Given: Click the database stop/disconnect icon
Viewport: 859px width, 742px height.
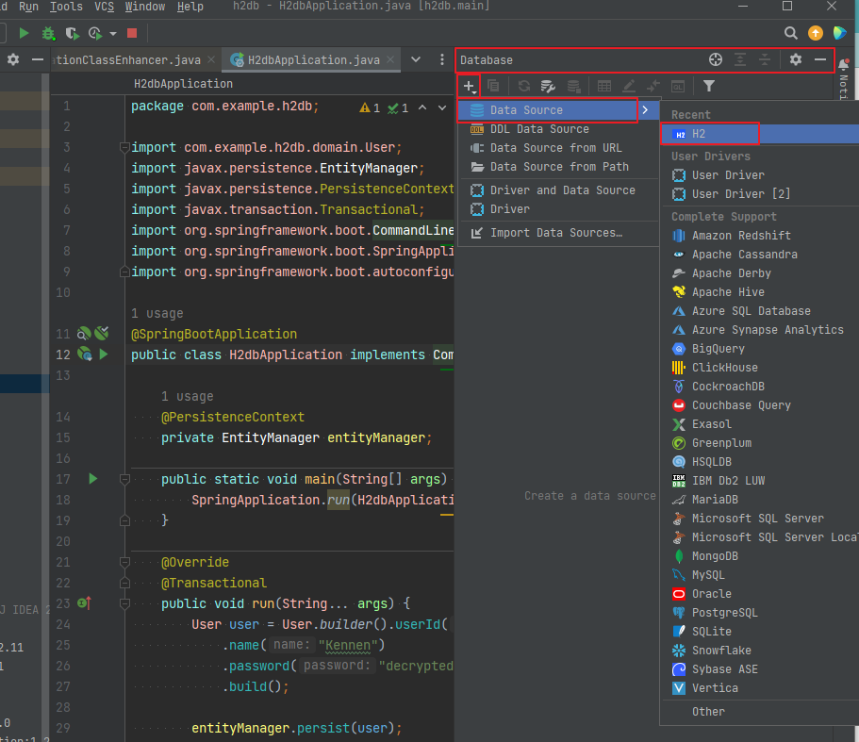Looking at the screenshot, I should point(573,86).
